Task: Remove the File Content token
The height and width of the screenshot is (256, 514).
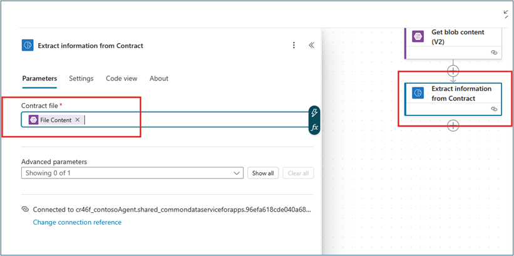Action: pyautogui.click(x=78, y=120)
